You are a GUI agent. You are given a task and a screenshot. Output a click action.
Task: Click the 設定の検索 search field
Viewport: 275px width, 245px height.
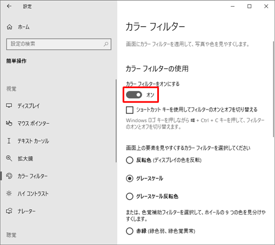tap(59, 44)
